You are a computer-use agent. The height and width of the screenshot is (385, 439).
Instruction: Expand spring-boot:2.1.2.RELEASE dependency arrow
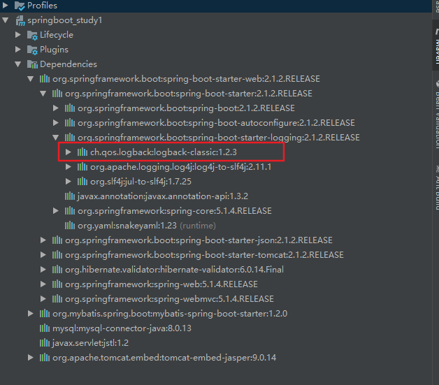click(56, 108)
